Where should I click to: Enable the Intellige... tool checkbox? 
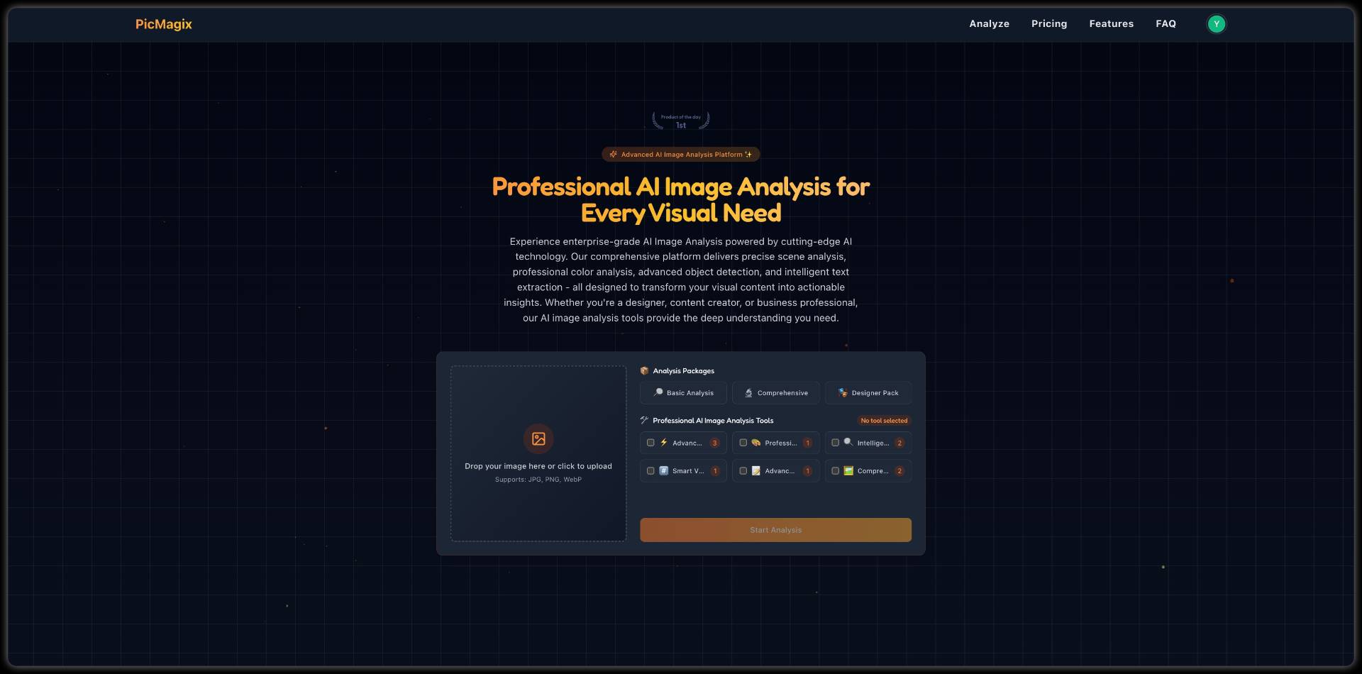[835, 443]
